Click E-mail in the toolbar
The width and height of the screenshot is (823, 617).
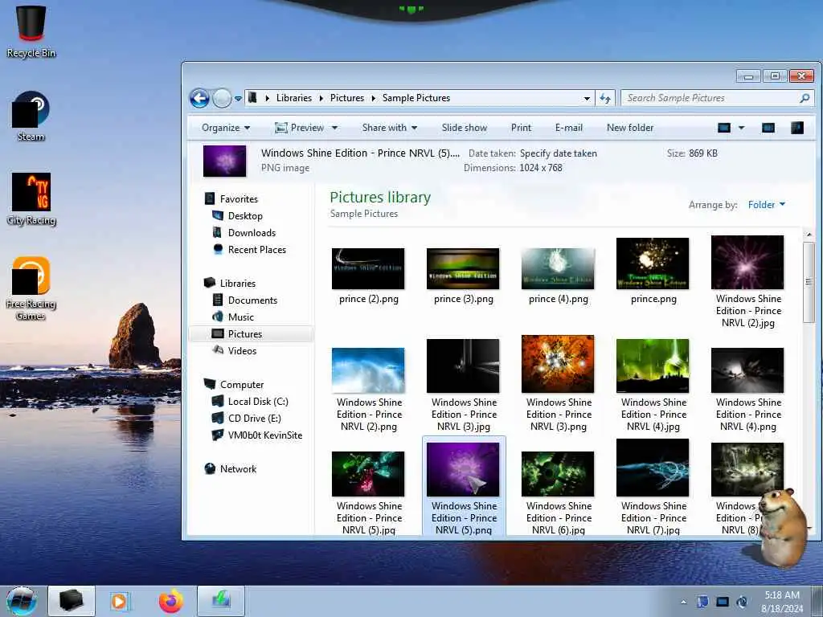click(x=568, y=128)
